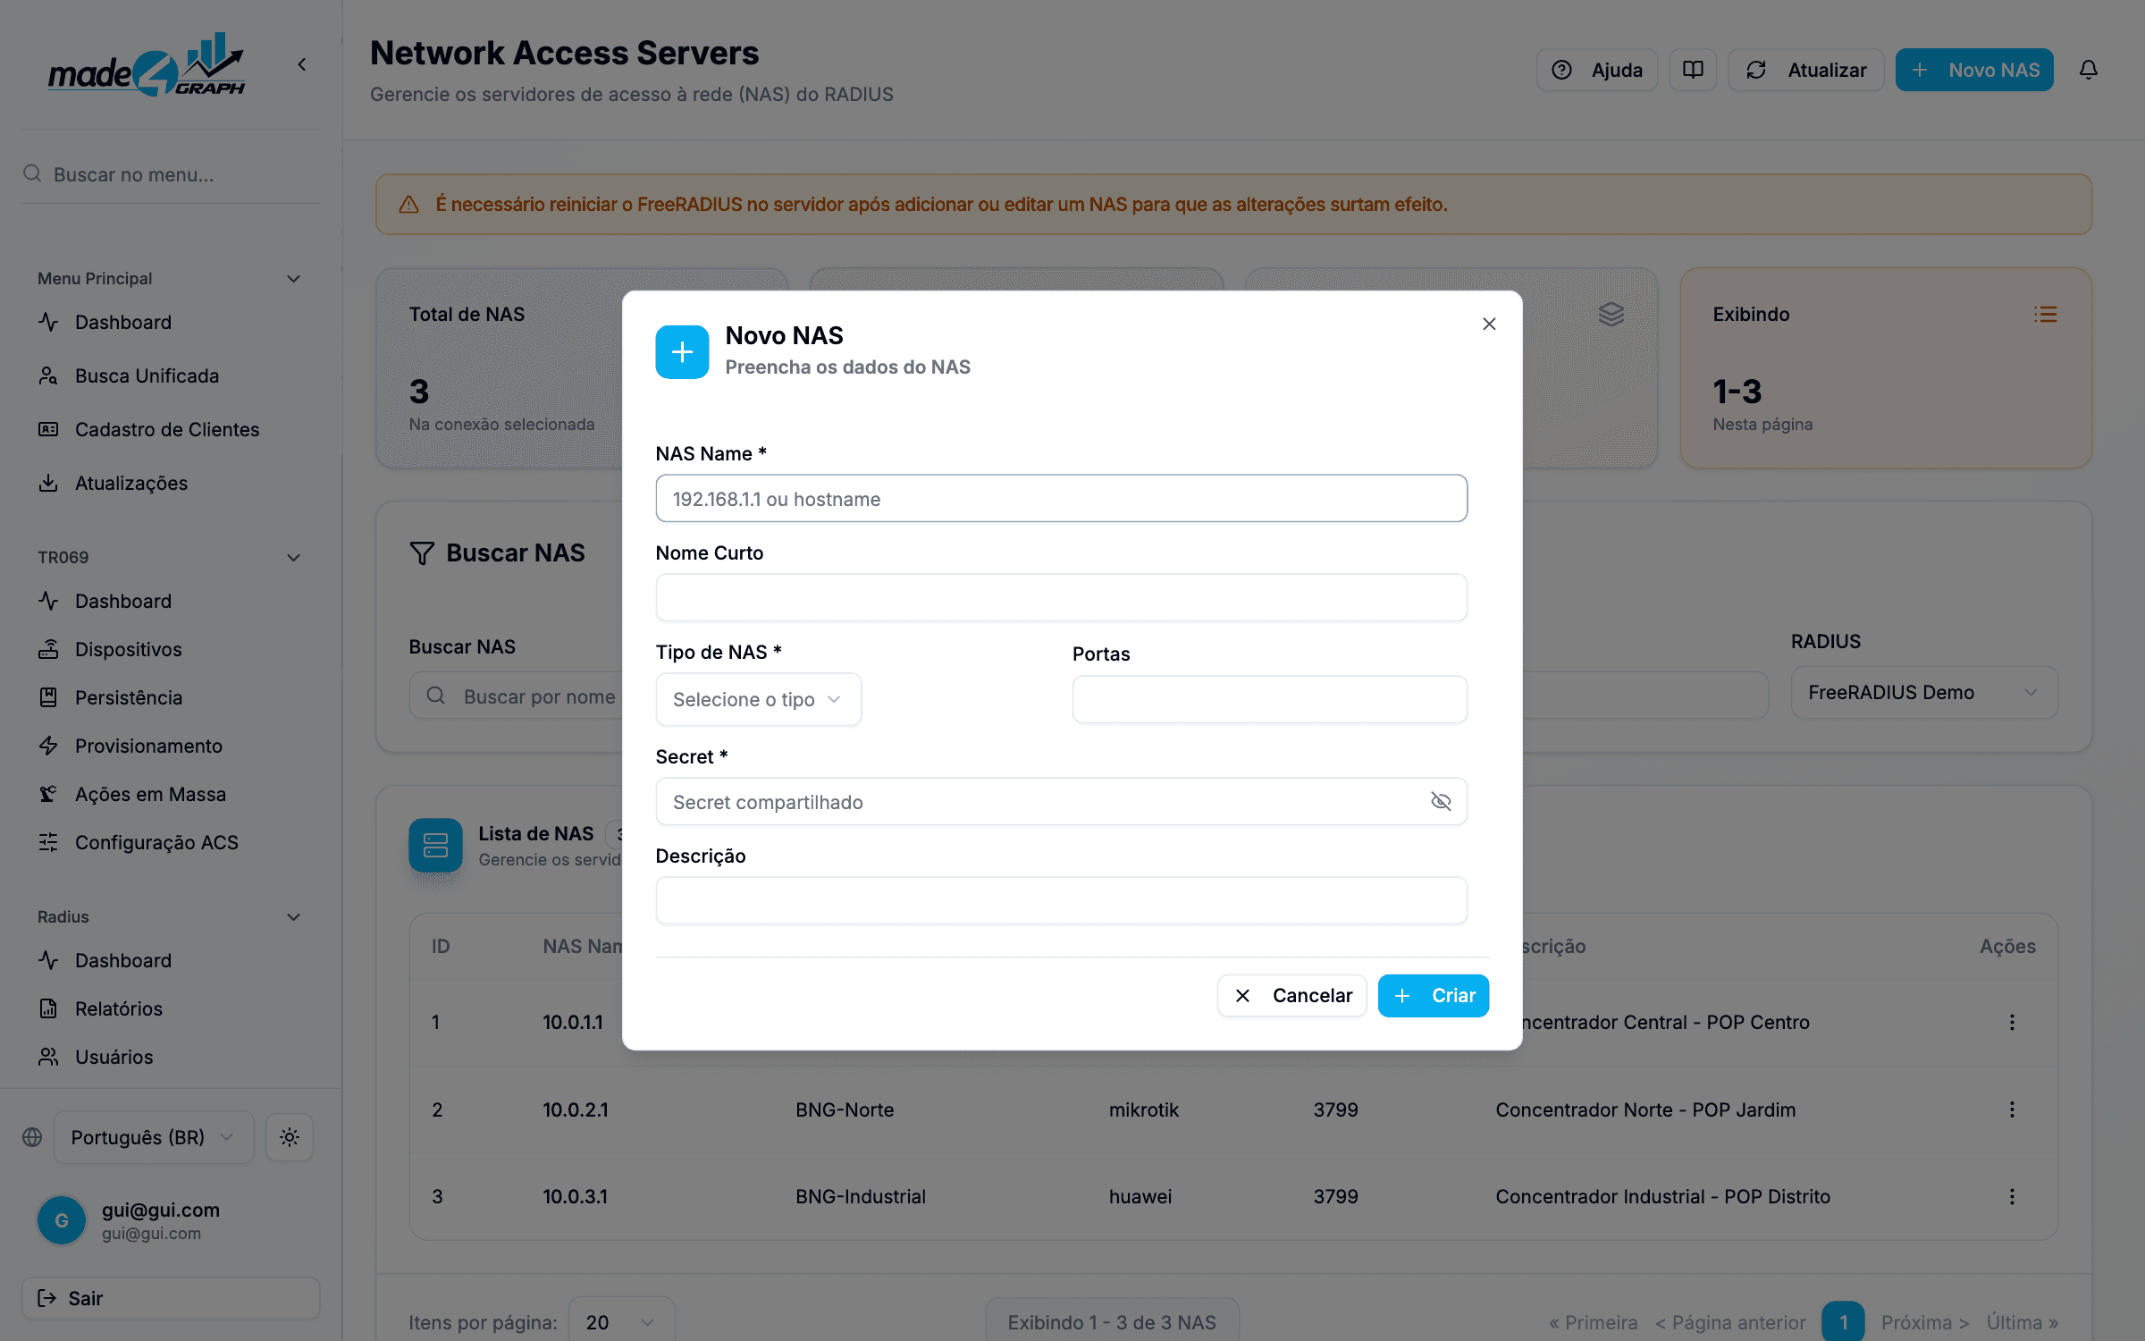Refresh list with Atualizar button
This screenshot has height=1341, width=2145.
click(1806, 70)
